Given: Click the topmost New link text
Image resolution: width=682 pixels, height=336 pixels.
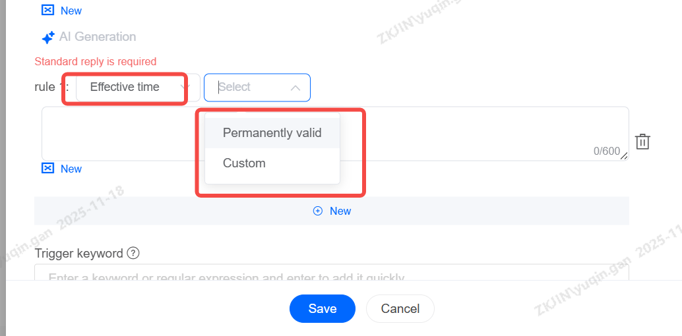Looking at the screenshot, I should (71, 11).
